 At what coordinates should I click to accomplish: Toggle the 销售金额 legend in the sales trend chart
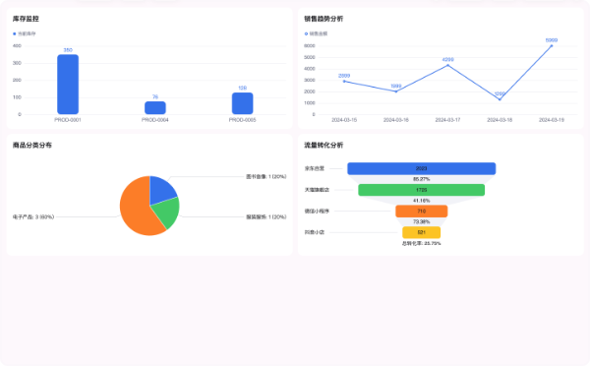[316, 33]
